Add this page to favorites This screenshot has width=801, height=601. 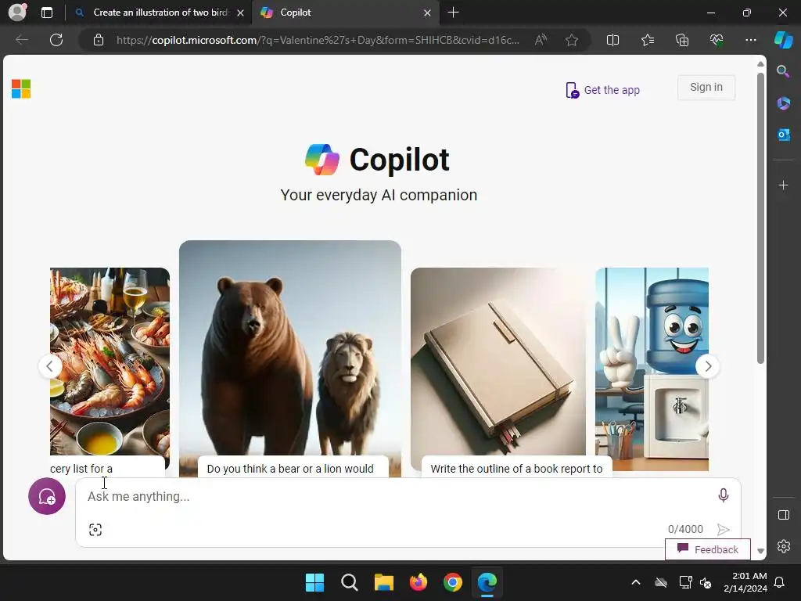coord(572,40)
